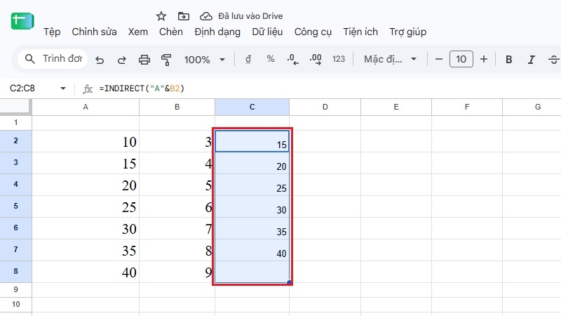Toggle italic formatting
561x316 pixels.
pyautogui.click(x=532, y=60)
